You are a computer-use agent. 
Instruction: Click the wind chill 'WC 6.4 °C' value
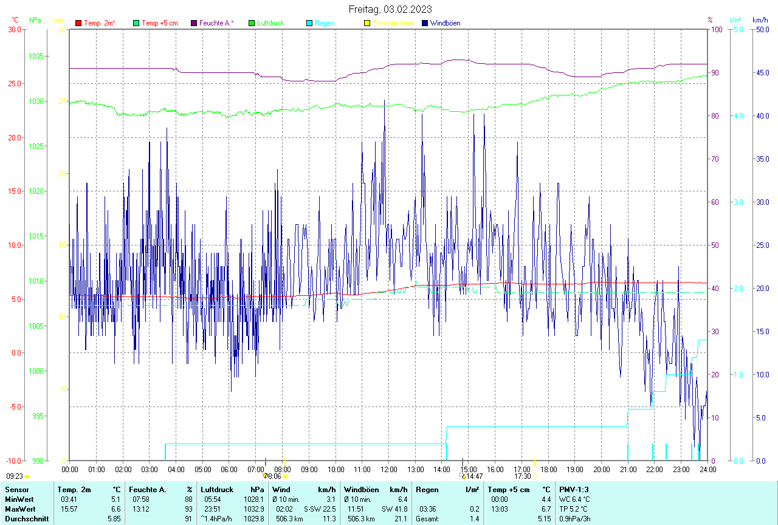coord(574,499)
